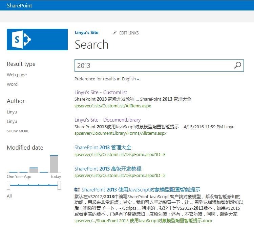Click the Today label under the histogram
The width and height of the screenshot is (254, 233).
pyautogui.click(x=56, y=177)
